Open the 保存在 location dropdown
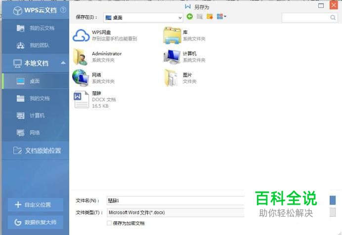 pos(143,18)
